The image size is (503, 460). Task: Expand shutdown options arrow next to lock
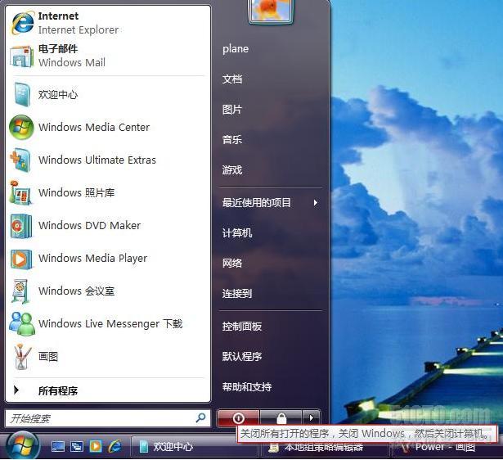coord(311,418)
